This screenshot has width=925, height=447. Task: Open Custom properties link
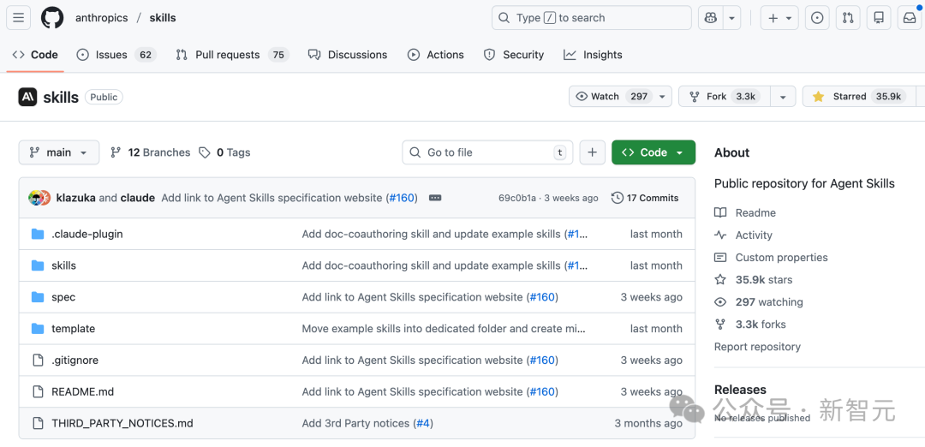point(771,257)
